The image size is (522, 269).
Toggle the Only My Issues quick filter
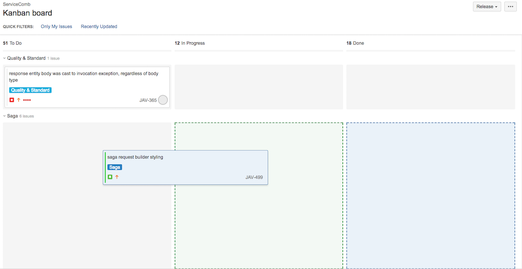click(56, 26)
